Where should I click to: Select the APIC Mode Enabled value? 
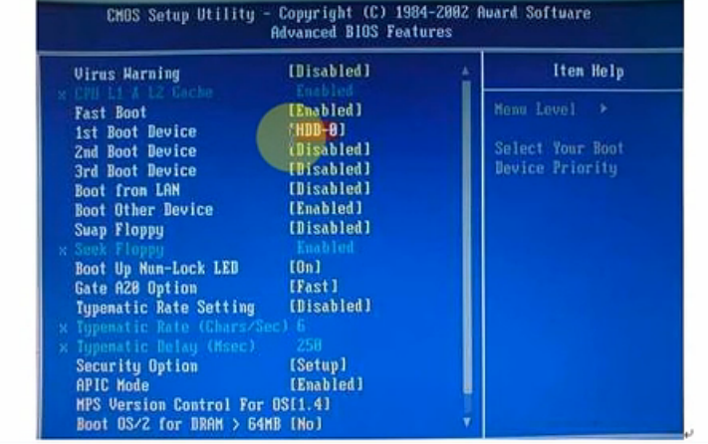point(326,384)
